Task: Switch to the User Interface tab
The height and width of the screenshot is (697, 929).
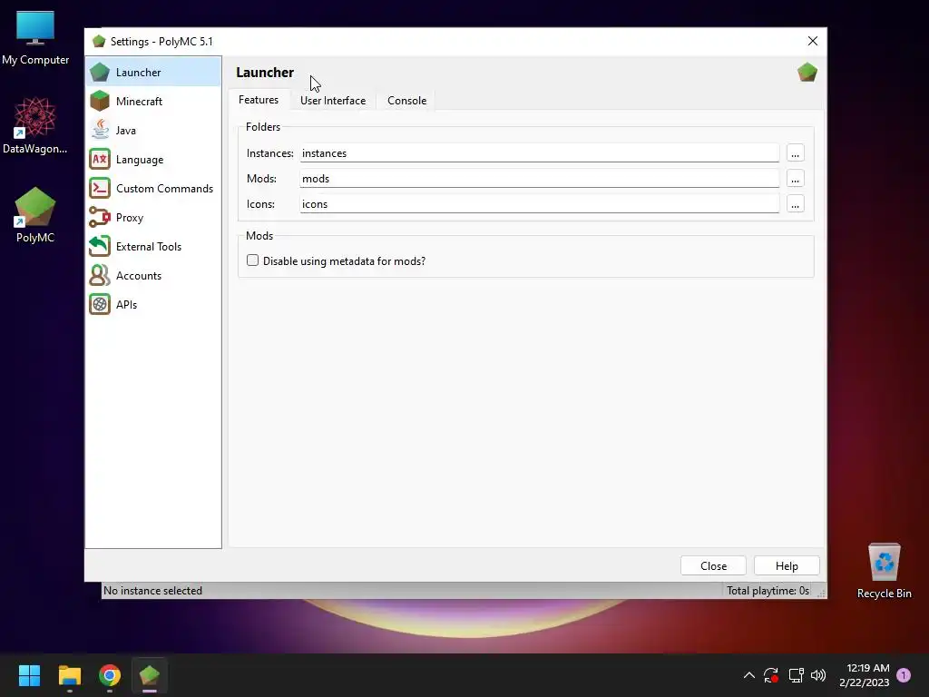Action: pos(333,101)
